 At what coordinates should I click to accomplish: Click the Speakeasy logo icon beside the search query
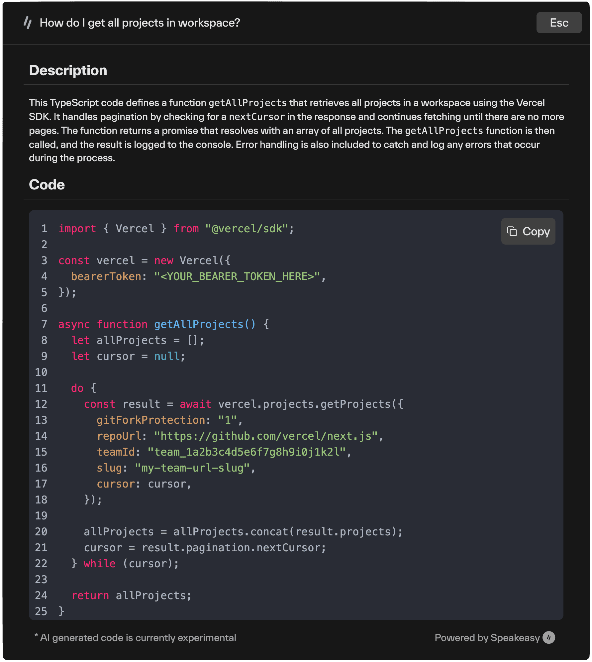(28, 23)
